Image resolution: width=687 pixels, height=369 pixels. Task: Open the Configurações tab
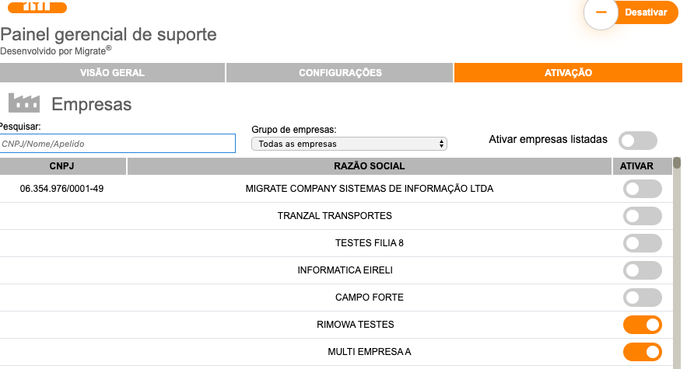tap(340, 73)
